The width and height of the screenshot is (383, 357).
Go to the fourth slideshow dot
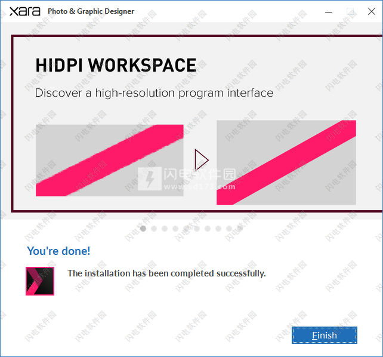tap(175, 229)
